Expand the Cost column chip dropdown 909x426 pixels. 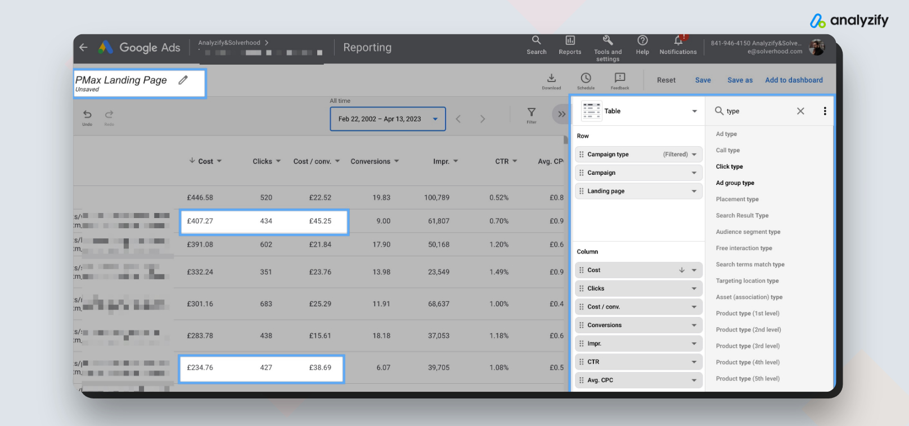[x=694, y=270]
